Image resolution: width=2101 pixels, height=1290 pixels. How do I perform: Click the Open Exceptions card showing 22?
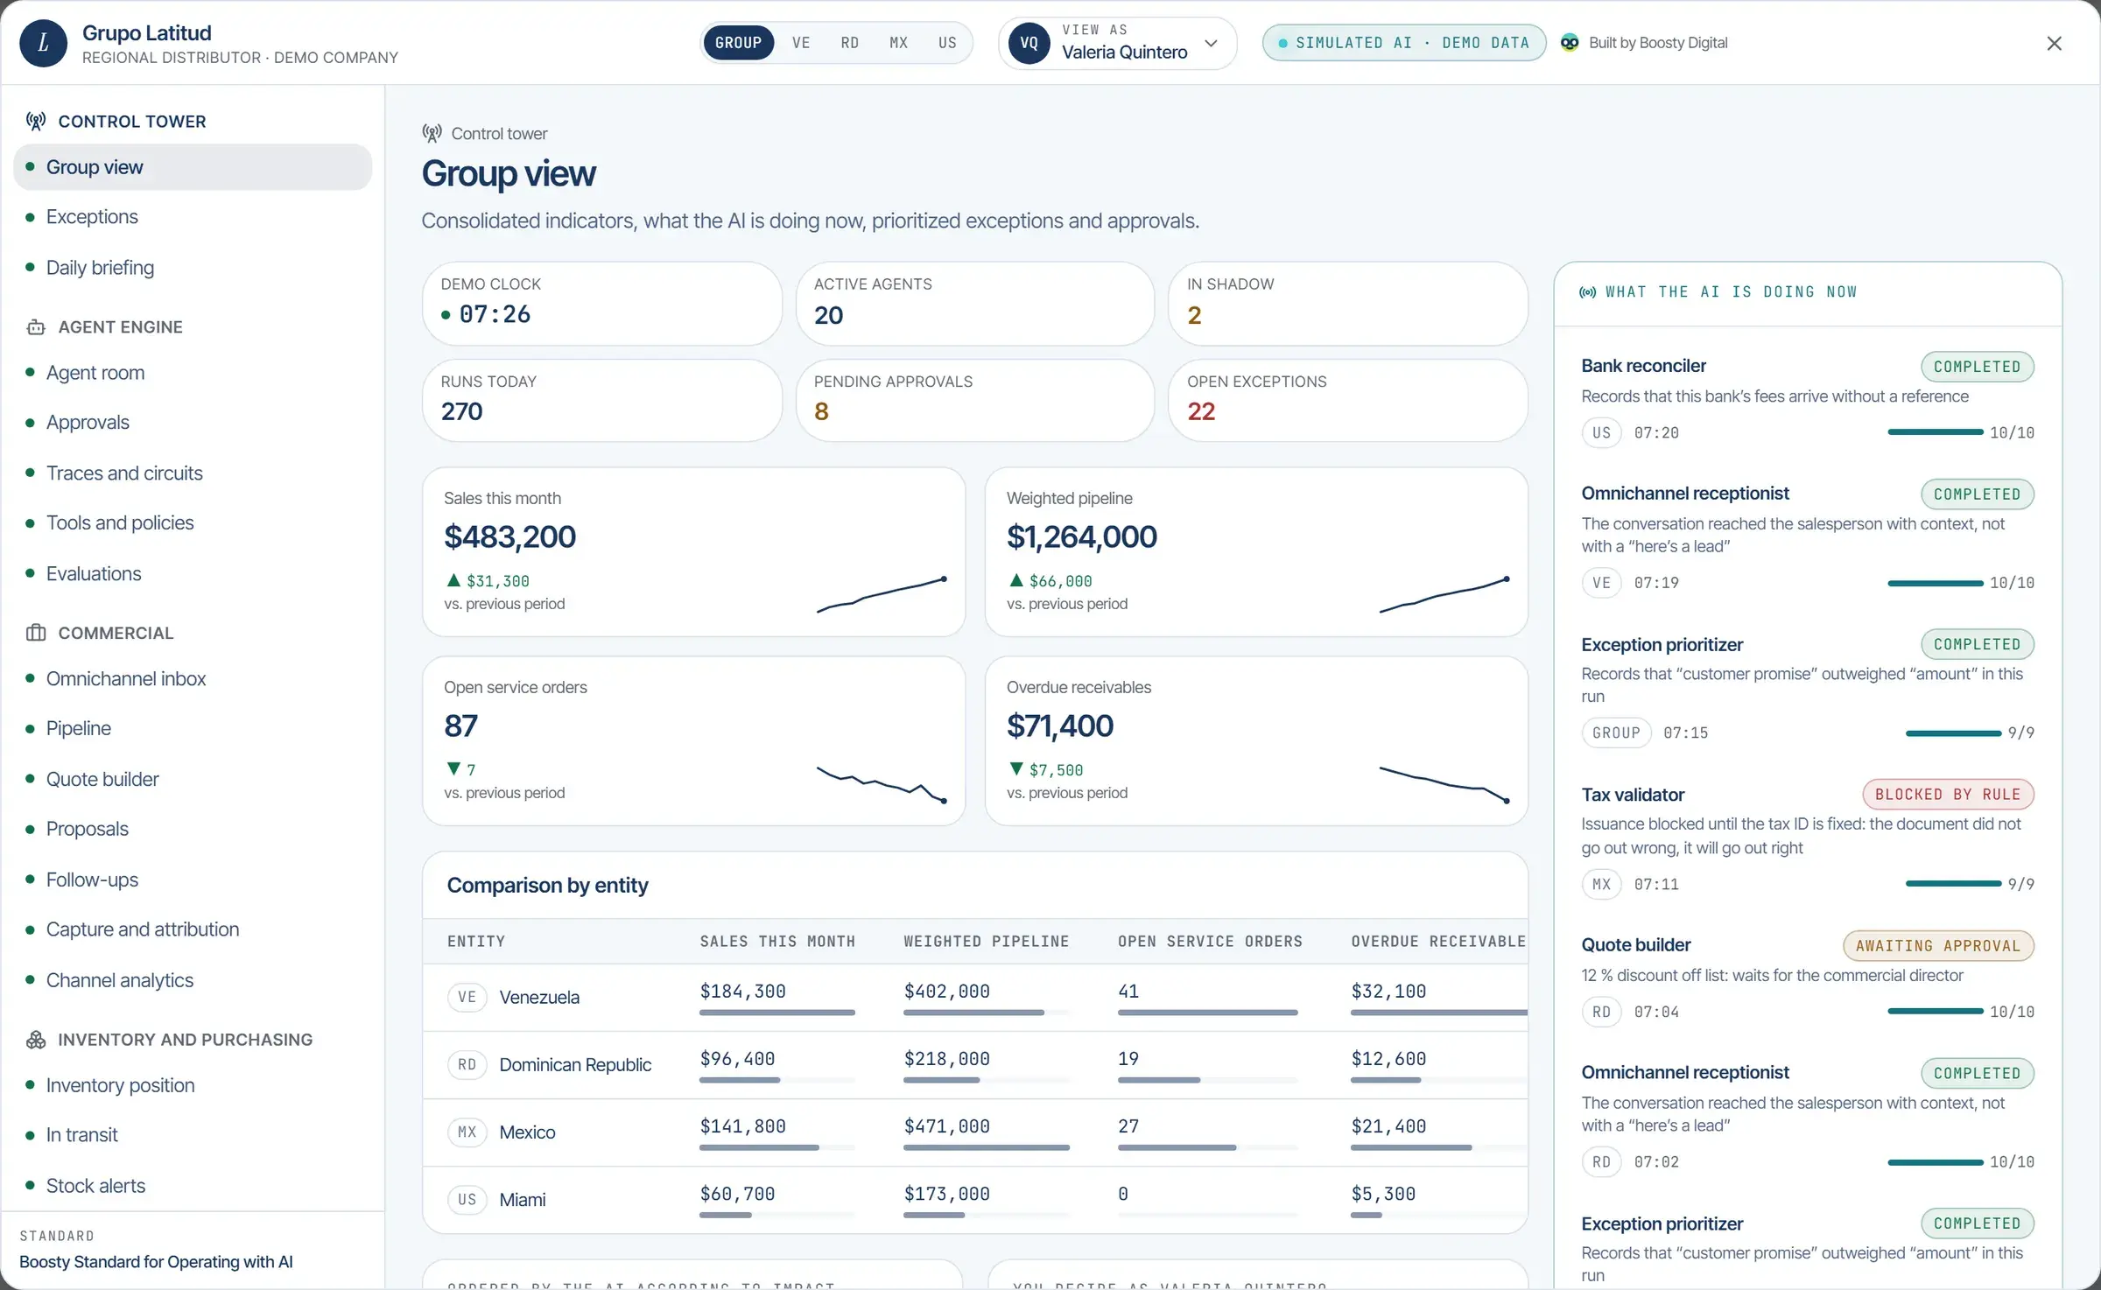click(x=1348, y=401)
